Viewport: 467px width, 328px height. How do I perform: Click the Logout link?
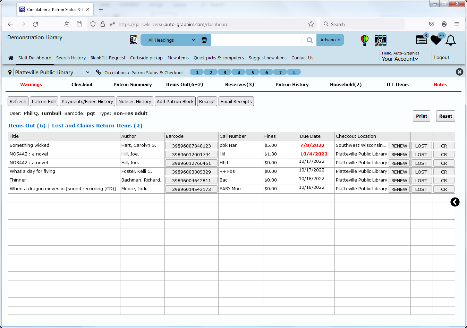442,58
